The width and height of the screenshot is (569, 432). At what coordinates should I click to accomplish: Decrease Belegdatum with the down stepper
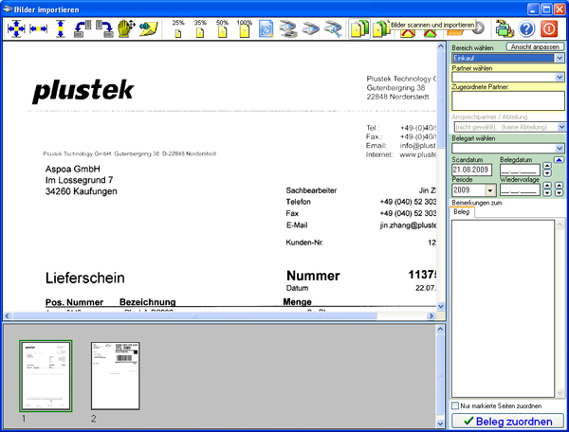[x=547, y=172]
